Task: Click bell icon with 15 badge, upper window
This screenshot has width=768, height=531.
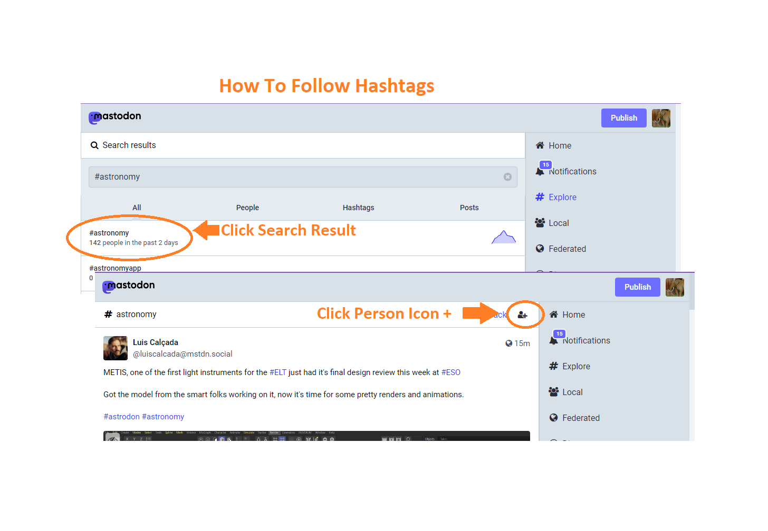Action: click(540, 171)
